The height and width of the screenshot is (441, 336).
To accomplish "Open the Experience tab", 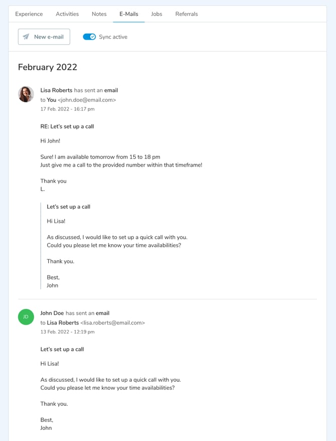I will tap(29, 14).
